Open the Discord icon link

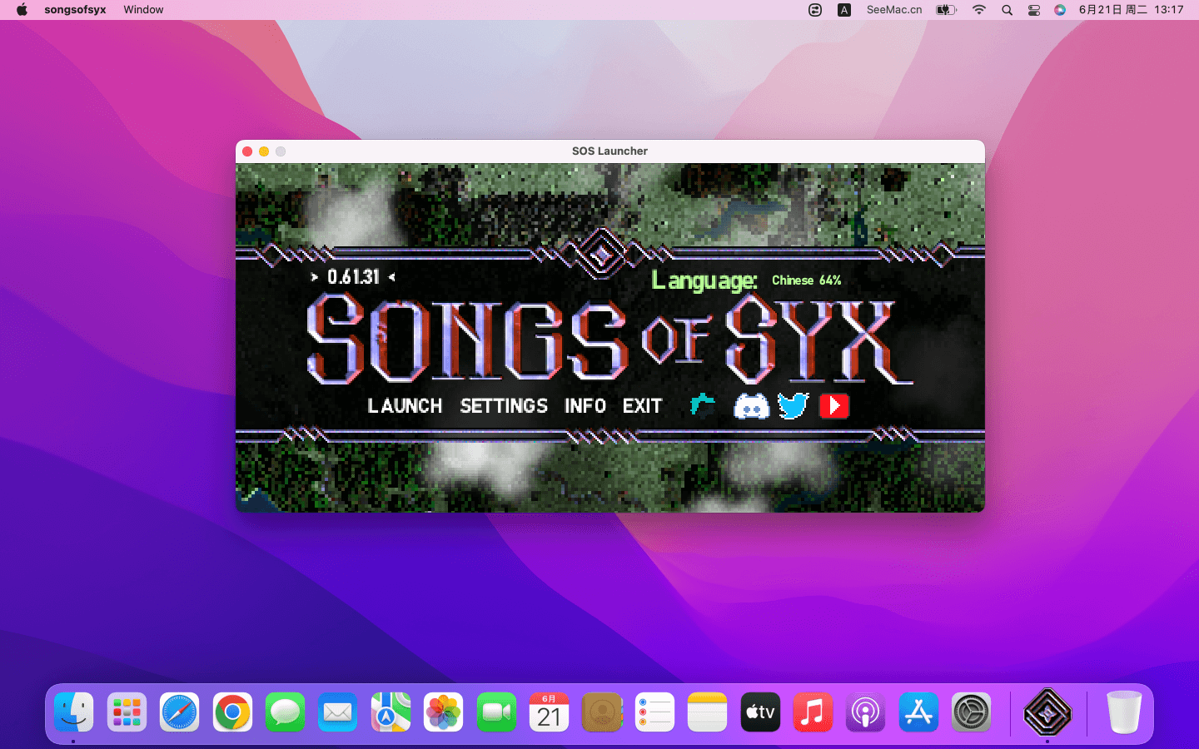751,406
